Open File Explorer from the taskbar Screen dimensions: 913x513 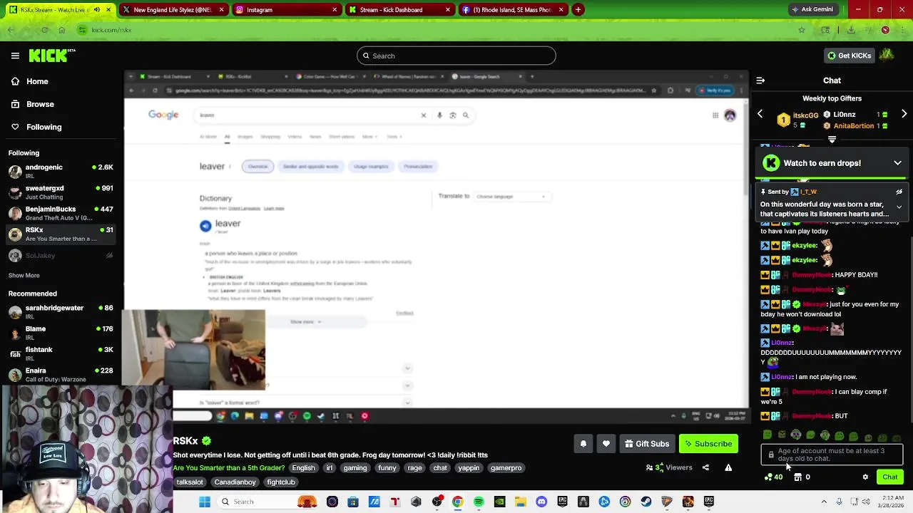coord(521,502)
